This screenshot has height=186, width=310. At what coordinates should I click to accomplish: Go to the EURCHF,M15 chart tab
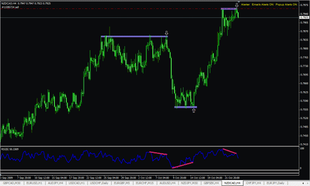pos(144,183)
